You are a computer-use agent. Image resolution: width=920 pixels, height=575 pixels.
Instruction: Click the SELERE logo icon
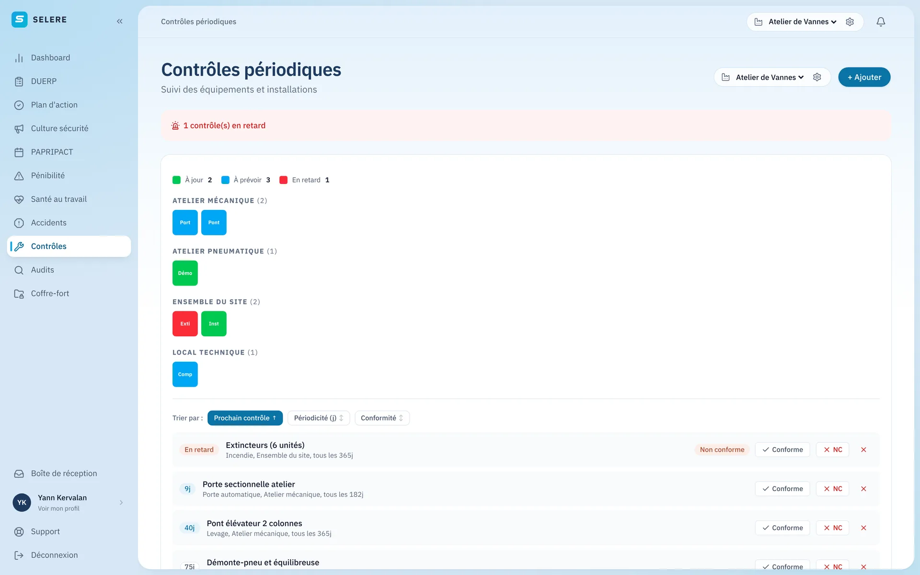pos(19,20)
